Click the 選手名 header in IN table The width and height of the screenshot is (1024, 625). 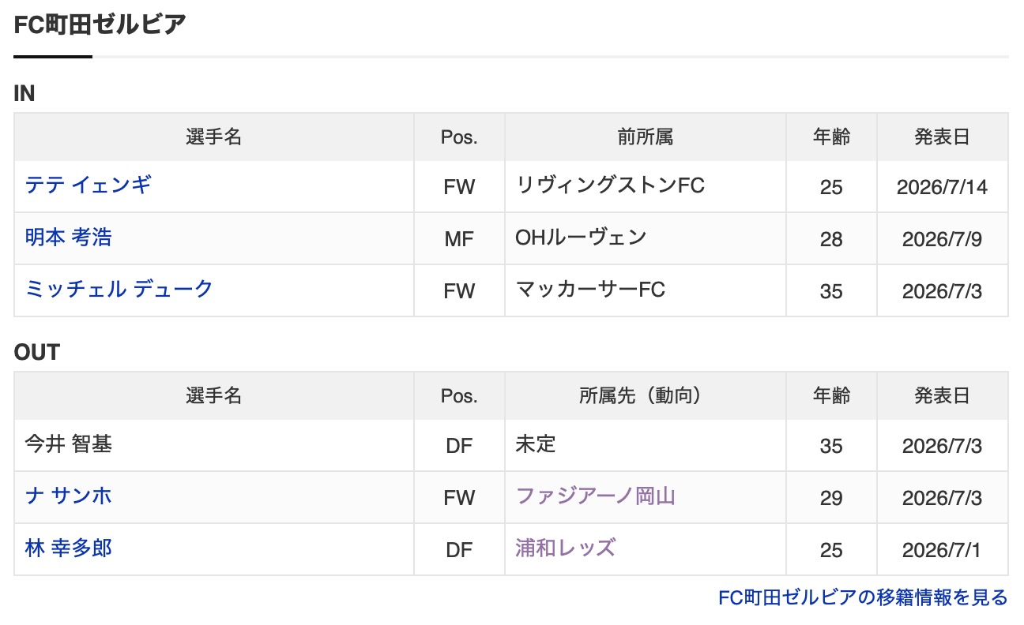(x=214, y=137)
